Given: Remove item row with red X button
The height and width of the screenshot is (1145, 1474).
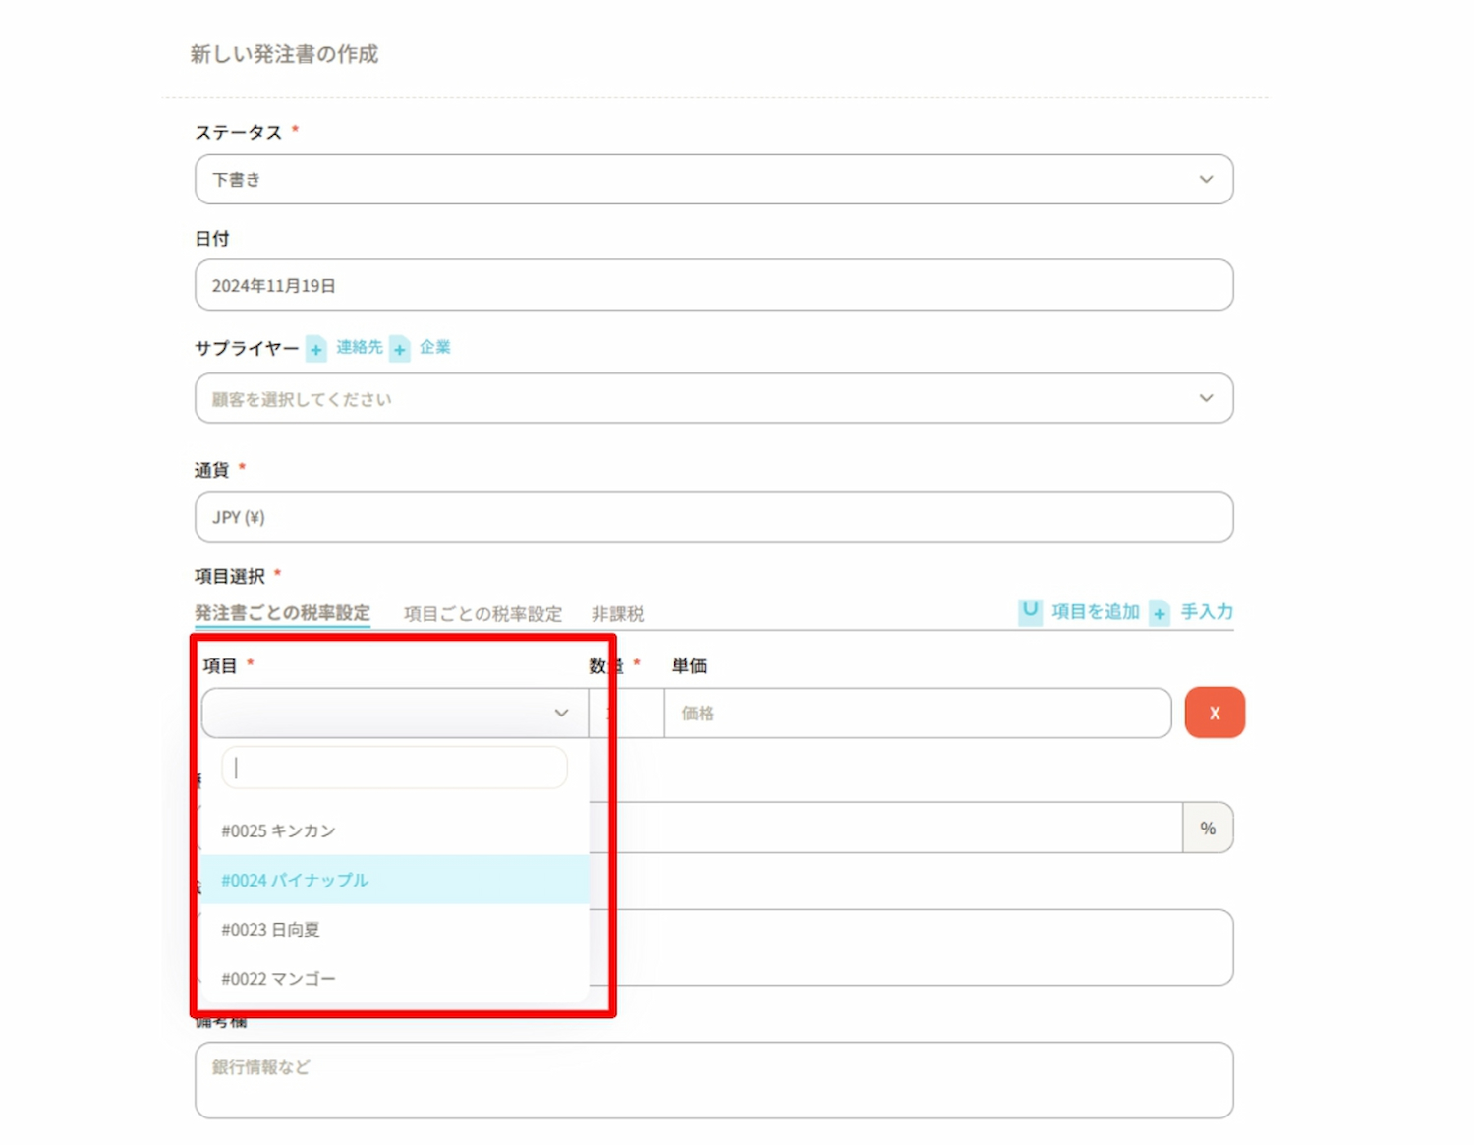Looking at the screenshot, I should point(1215,713).
